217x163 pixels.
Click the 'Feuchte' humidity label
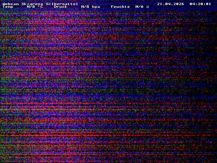[x=120, y=7]
